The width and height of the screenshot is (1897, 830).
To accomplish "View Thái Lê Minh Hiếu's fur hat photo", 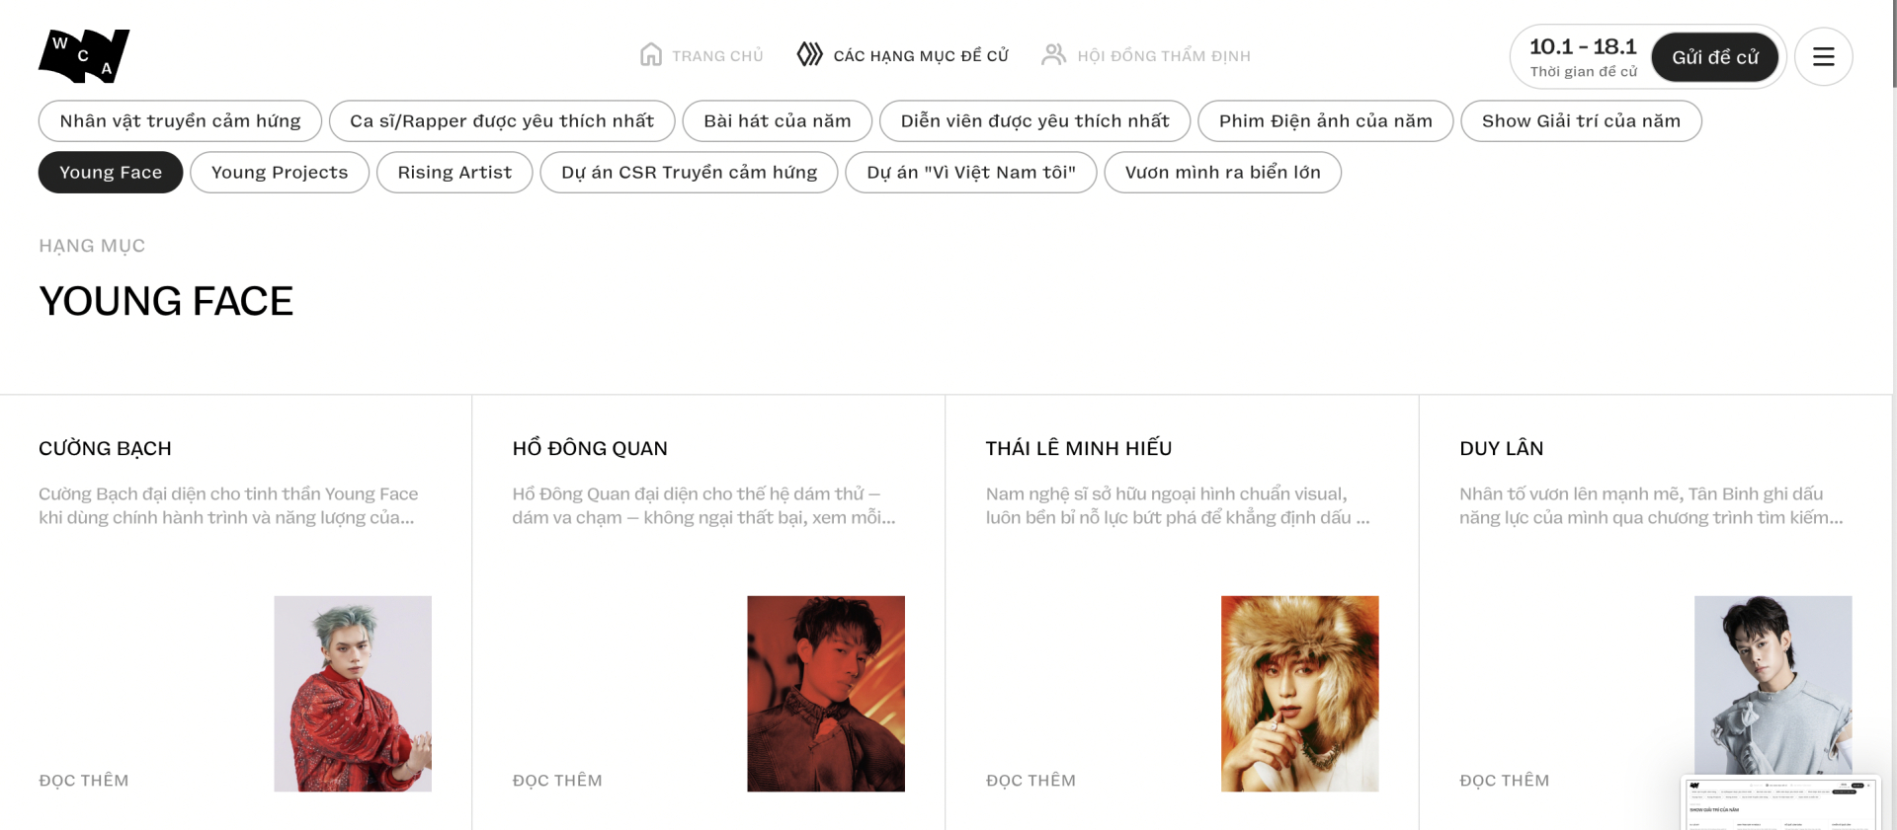I will pyautogui.click(x=1299, y=693).
